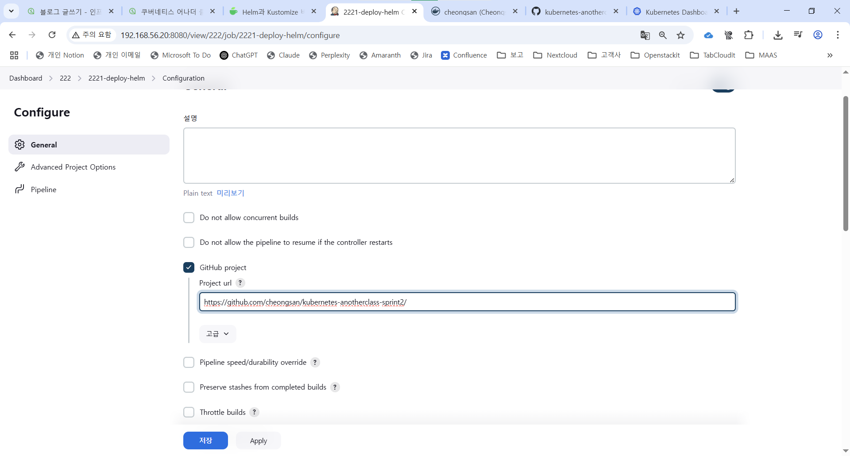Open the 고객사 bookmark folder
850x456 pixels.
coord(604,55)
